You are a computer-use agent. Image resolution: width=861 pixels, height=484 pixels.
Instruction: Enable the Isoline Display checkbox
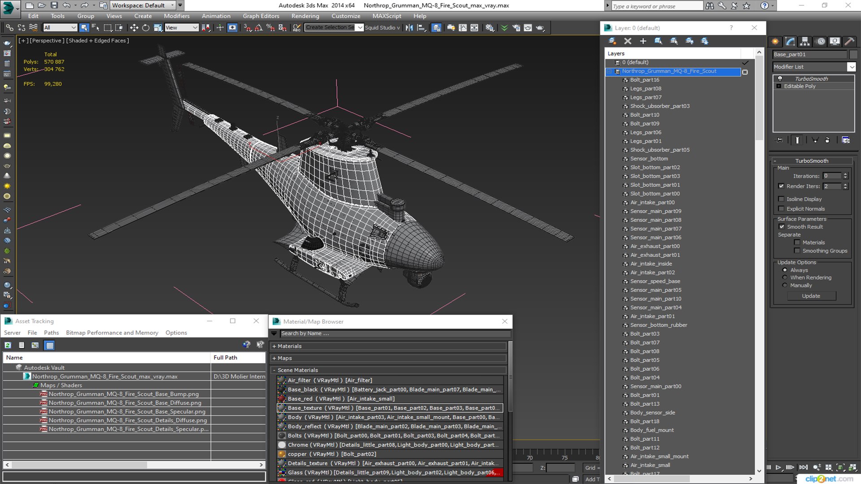tap(781, 199)
